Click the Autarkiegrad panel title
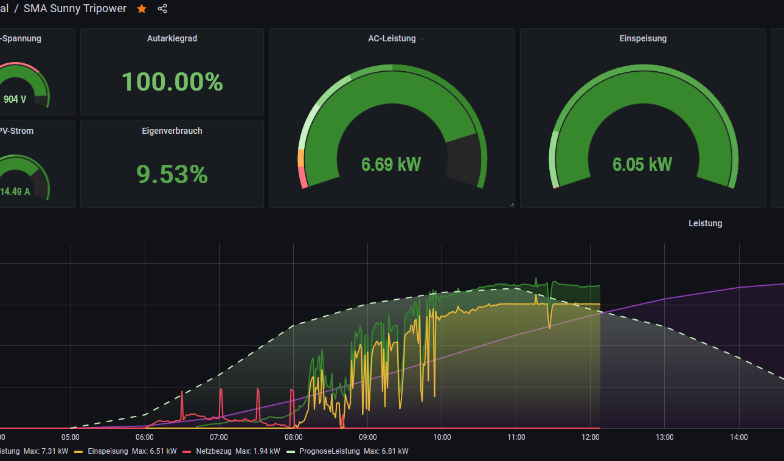 pyautogui.click(x=172, y=38)
